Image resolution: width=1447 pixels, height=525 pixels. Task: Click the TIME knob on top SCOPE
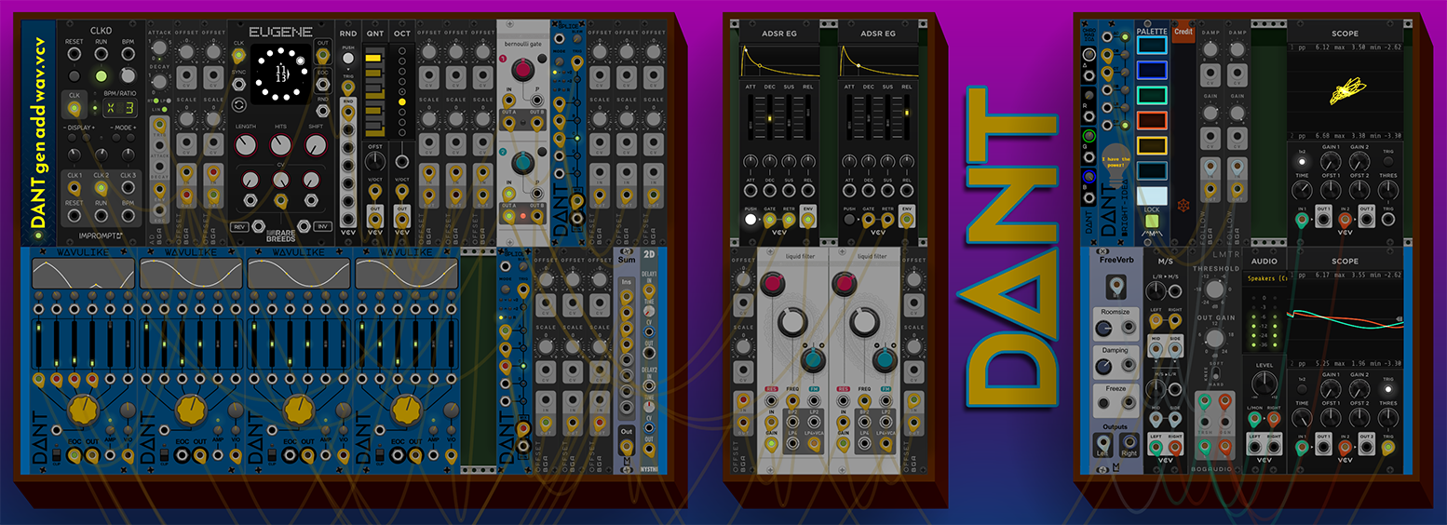tap(1304, 190)
